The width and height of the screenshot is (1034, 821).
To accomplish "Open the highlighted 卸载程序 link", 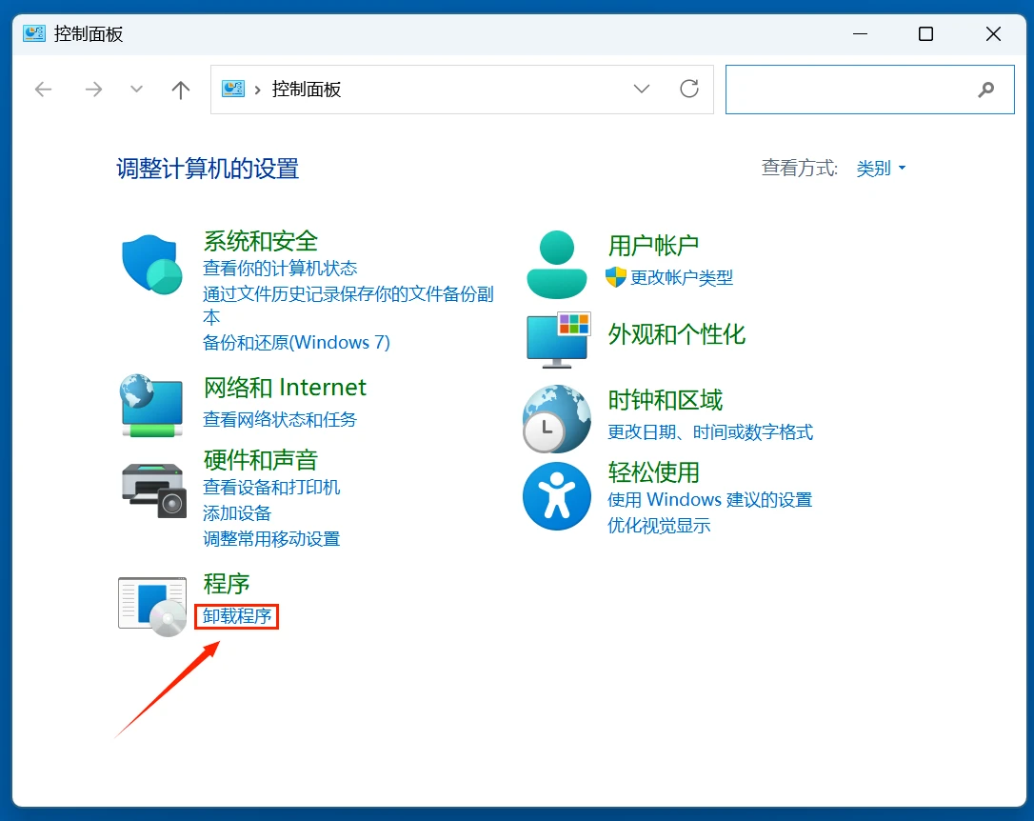I will pos(235,616).
